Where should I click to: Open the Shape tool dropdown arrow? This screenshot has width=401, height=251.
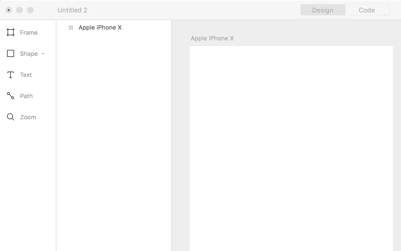click(43, 54)
